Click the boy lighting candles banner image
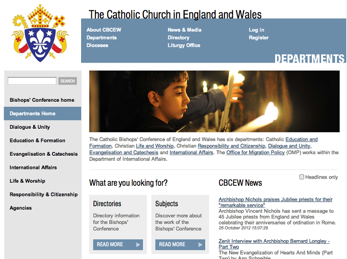The height and width of the screenshot is (259, 347). pos(214,101)
